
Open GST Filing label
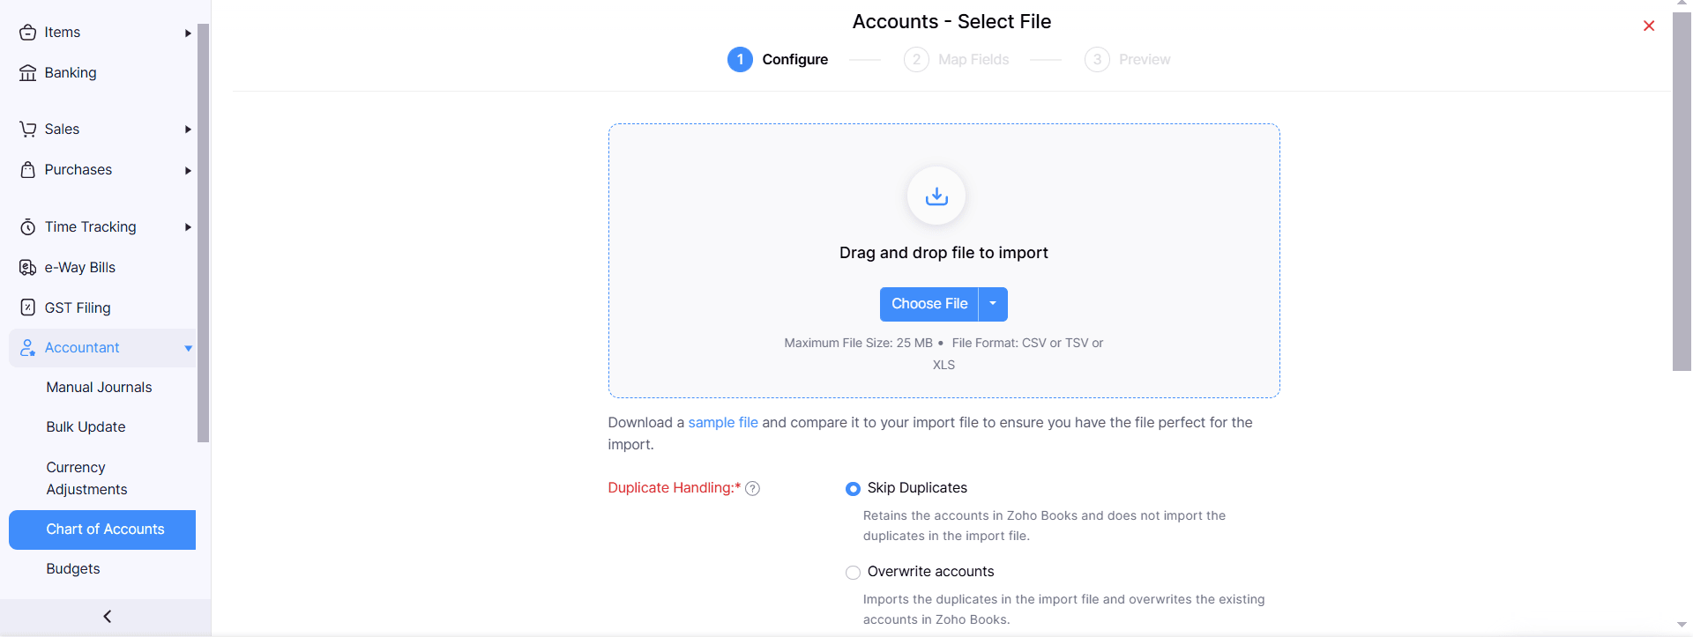coord(78,308)
